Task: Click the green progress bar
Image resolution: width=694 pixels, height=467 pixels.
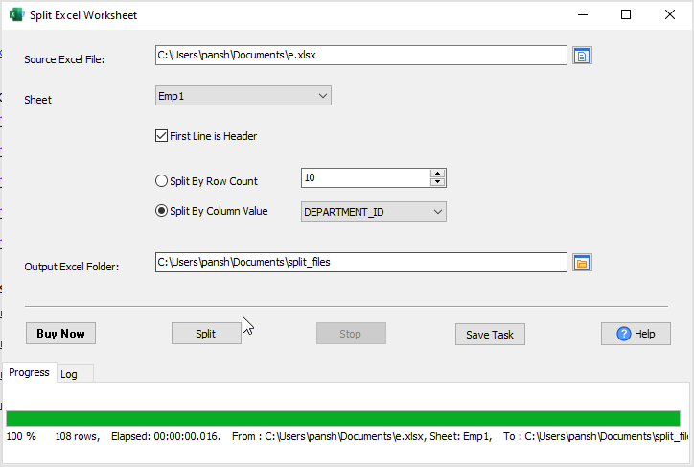Action: click(342, 418)
